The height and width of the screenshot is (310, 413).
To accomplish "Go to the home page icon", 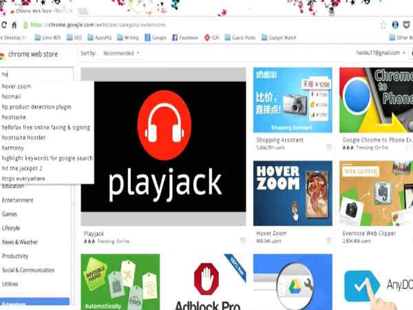I will tap(14, 25).
